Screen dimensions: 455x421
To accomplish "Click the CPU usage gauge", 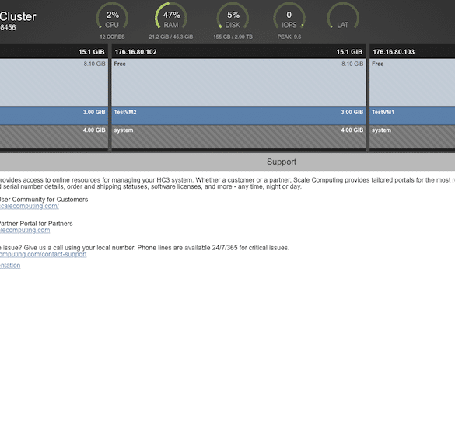I will coord(112,16).
